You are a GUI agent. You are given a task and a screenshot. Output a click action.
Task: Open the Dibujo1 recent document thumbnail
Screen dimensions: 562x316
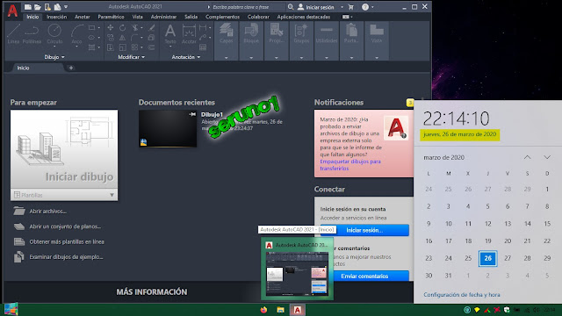click(x=168, y=129)
